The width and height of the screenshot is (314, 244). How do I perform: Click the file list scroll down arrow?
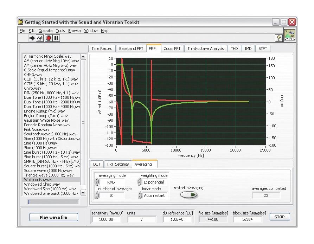coord(83,193)
